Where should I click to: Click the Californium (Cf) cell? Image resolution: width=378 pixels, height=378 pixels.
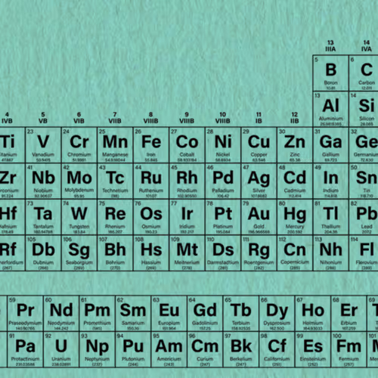[277, 349]
